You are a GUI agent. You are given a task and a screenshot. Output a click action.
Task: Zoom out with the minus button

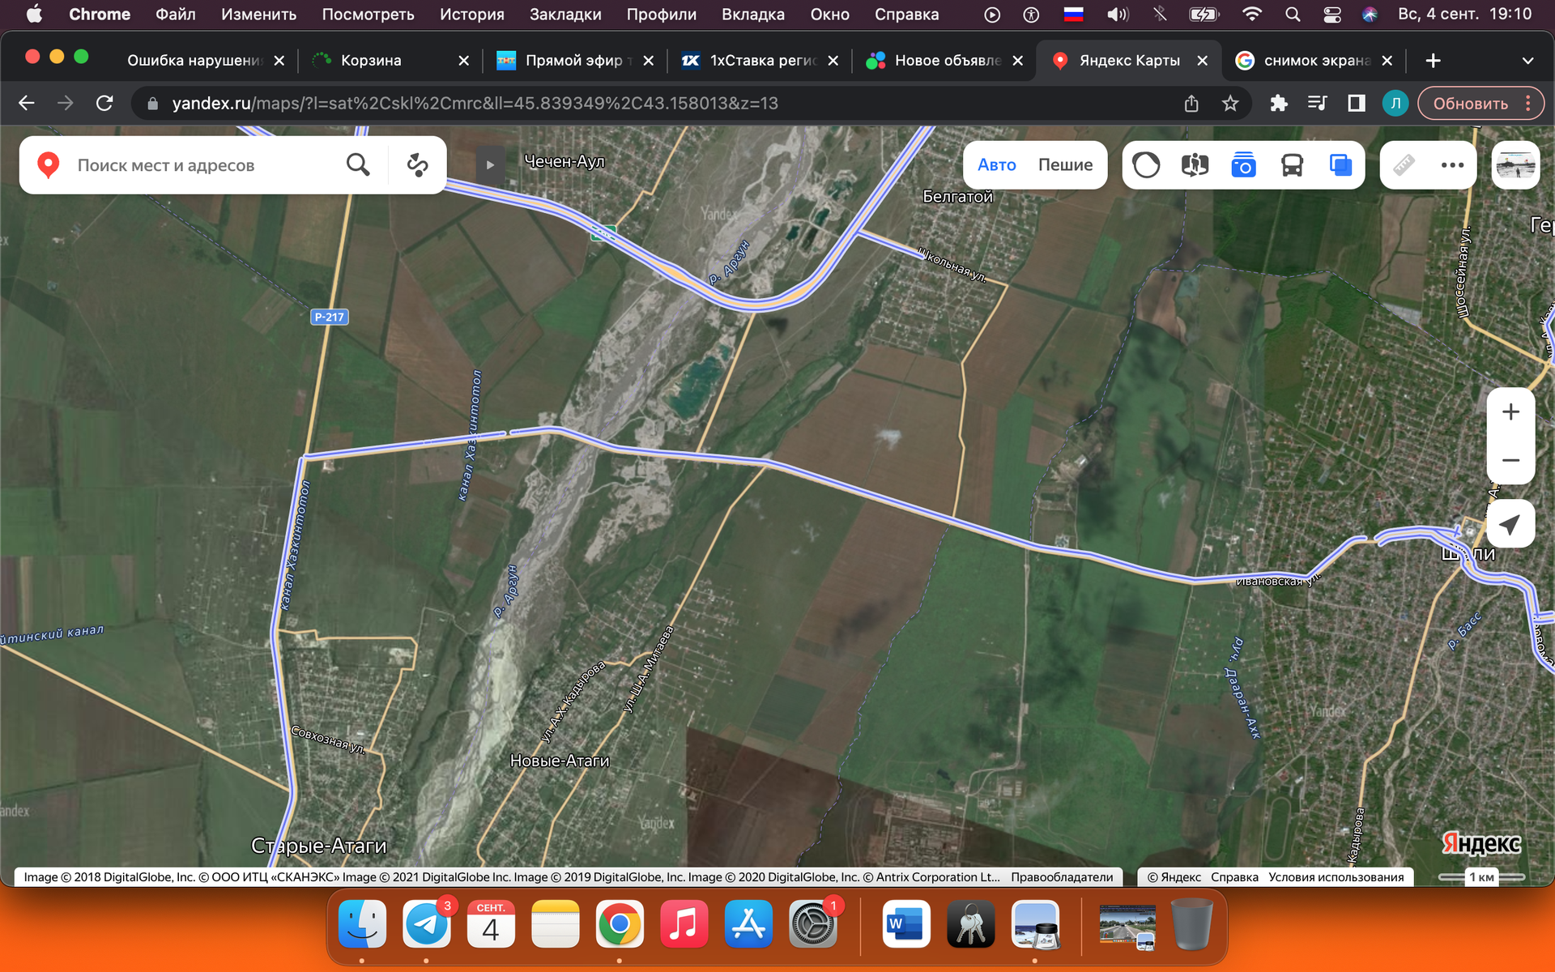pos(1510,460)
